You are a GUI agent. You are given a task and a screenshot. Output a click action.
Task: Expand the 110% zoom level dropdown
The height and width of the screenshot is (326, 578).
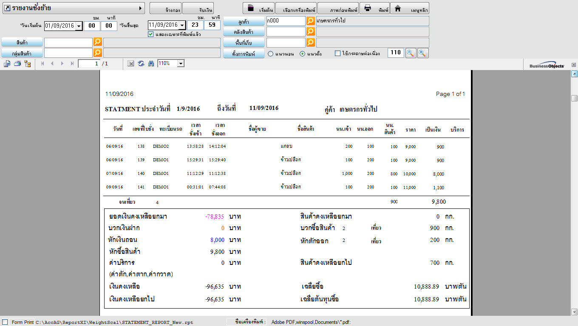tap(181, 64)
